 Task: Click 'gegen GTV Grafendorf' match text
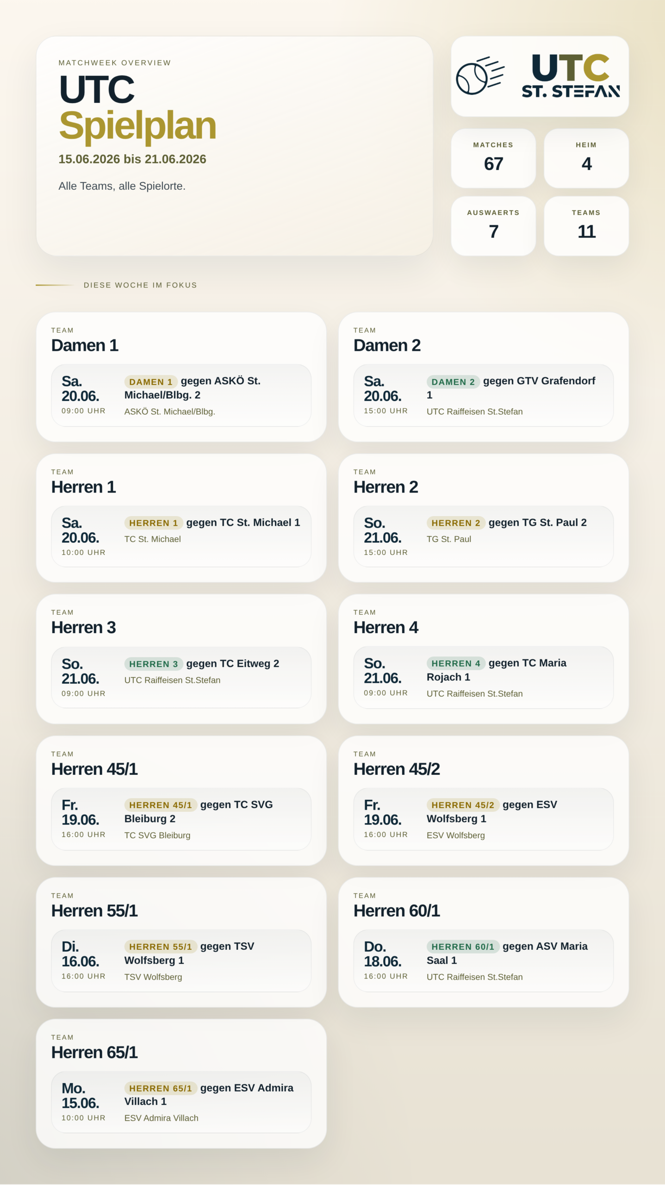click(x=539, y=381)
